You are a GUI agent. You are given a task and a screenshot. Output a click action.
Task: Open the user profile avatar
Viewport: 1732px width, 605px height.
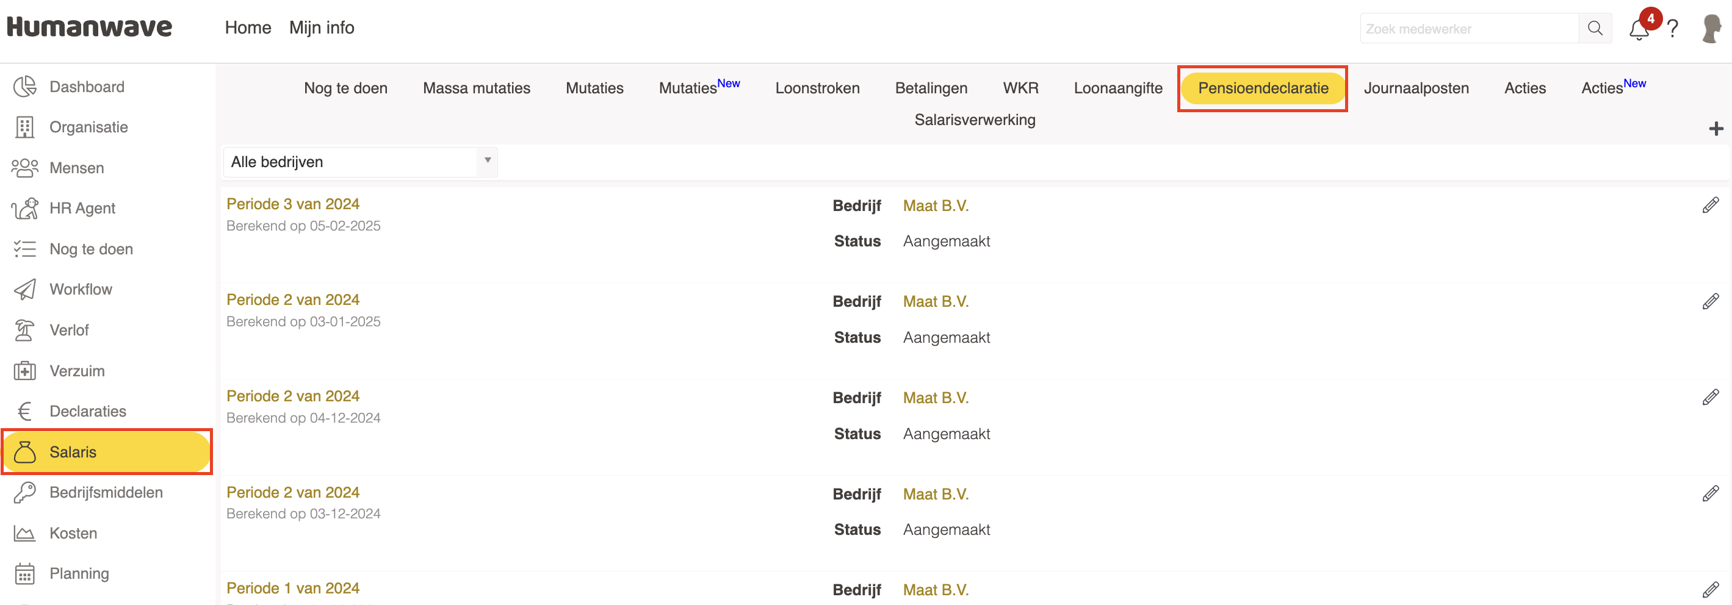1711,29
